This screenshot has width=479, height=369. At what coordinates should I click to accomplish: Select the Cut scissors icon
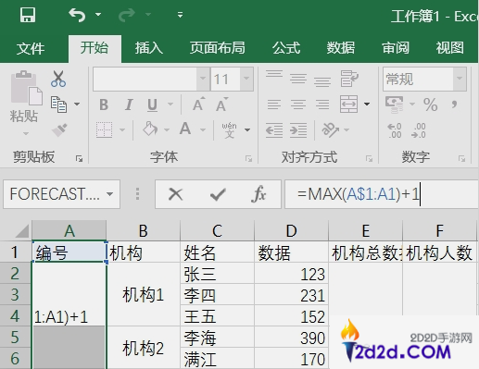point(58,79)
